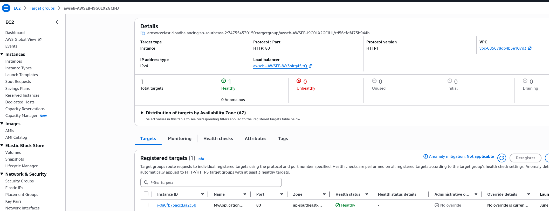The width and height of the screenshot is (549, 211).
Task: Sort by Administrative override column arrow
Action: [x=476, y=194]
